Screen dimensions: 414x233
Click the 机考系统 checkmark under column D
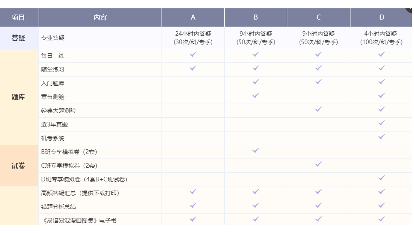[381, 137]
